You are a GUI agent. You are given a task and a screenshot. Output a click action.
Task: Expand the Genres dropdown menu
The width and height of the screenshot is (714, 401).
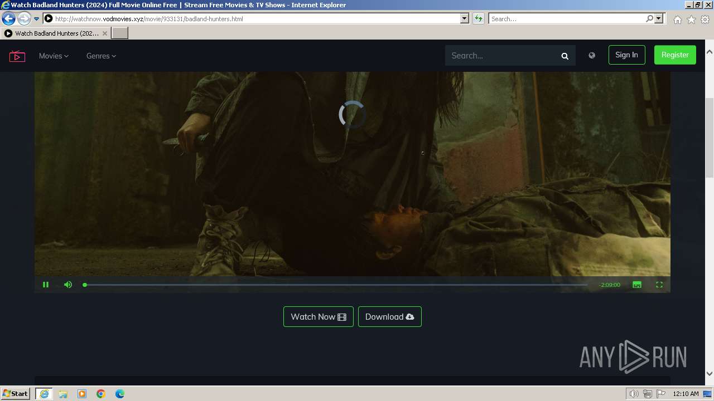(101, 56)
